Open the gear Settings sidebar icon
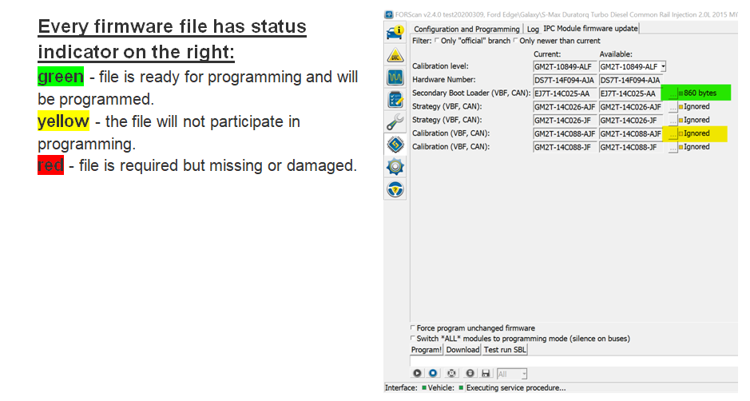This screenshot has width=750, height=401. point(395,167)
